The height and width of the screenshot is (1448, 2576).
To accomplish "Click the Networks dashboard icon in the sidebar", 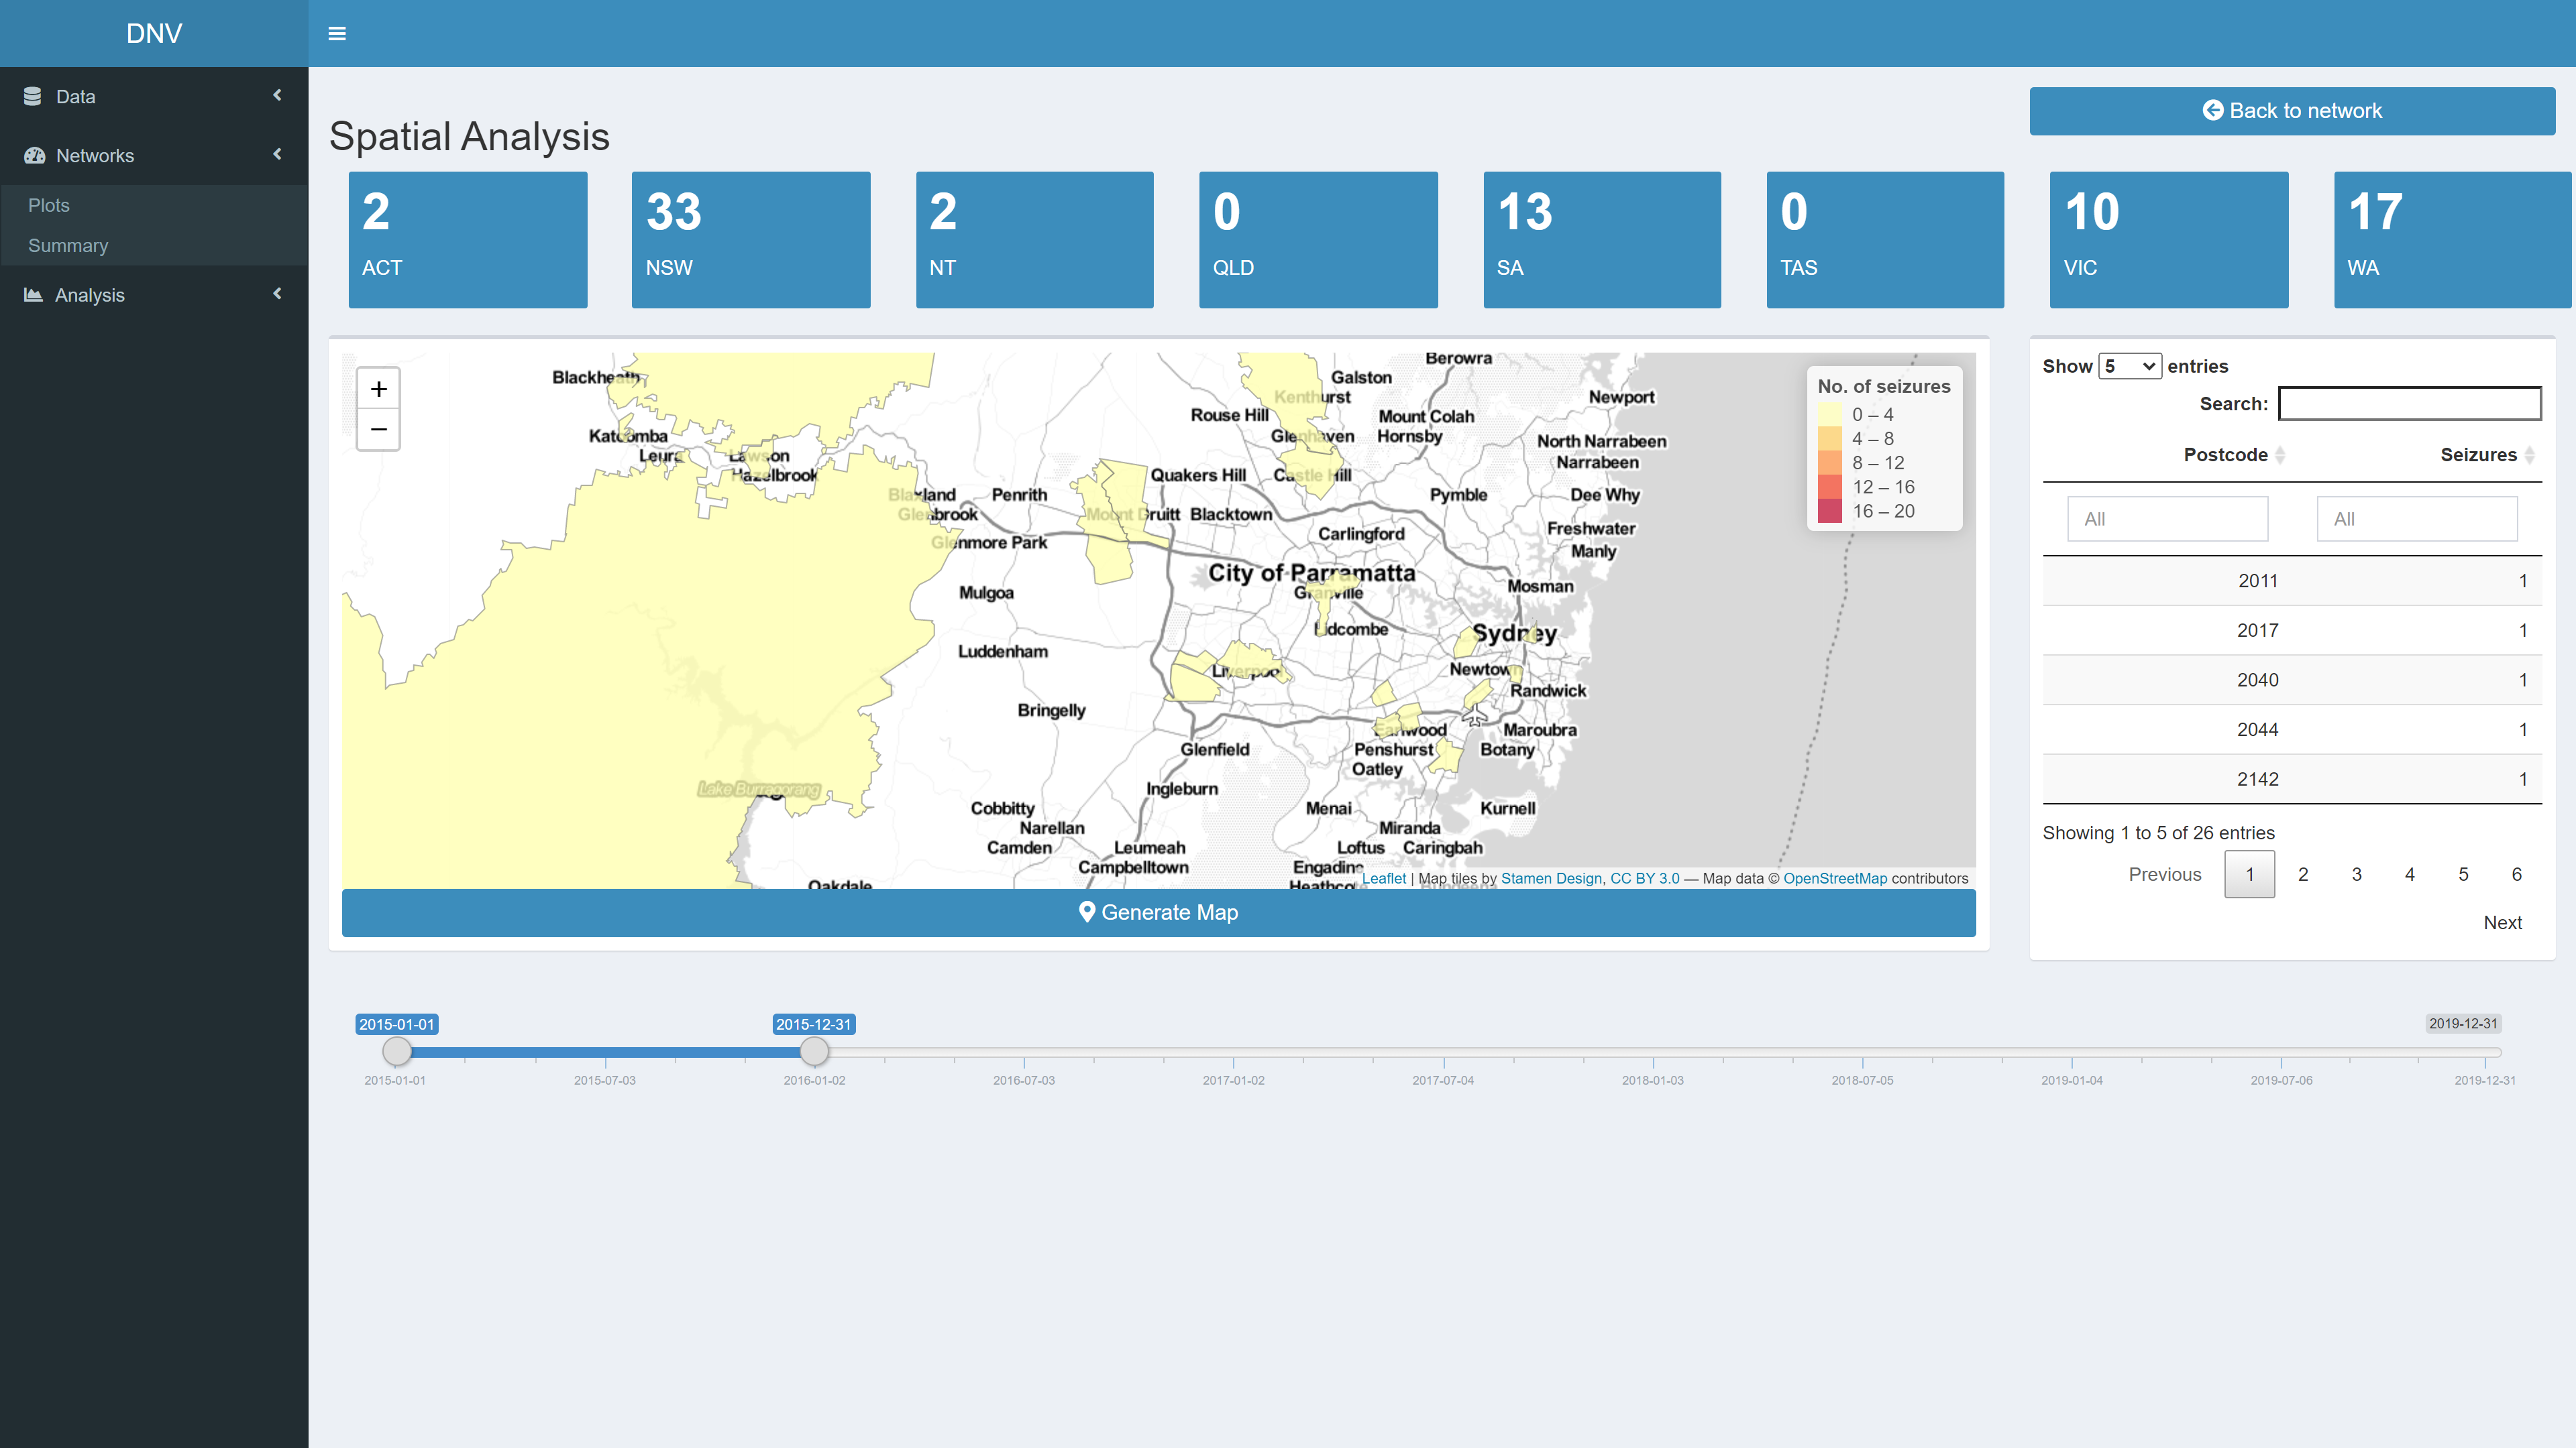I will [35, 156].
